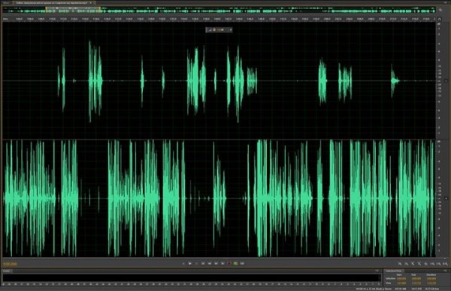Click the yellow playhead timecode display
This screenshot has width=451, height=291.
10,264
